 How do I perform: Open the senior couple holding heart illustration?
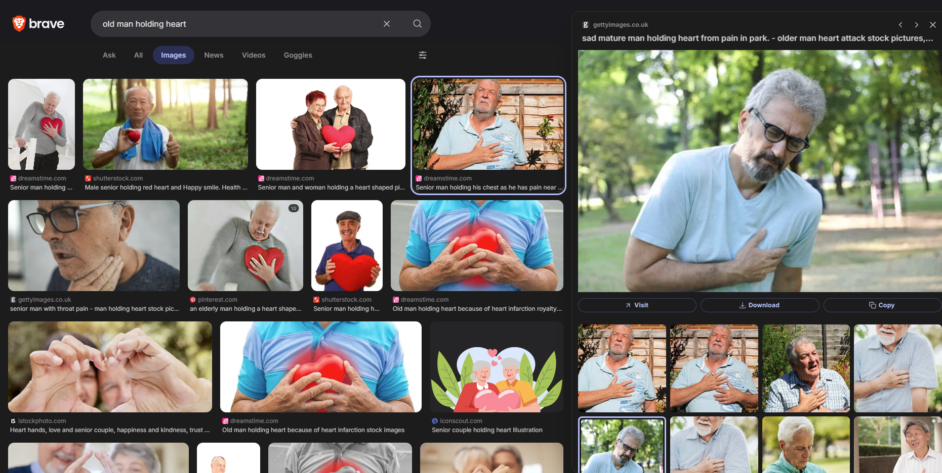pos(496,367)
